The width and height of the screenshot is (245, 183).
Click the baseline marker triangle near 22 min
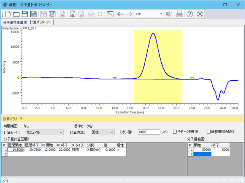coord(192,78)
